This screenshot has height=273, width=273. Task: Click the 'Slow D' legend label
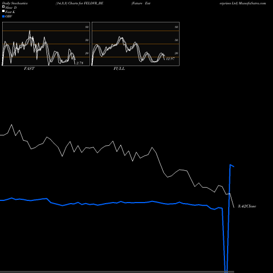11,8
